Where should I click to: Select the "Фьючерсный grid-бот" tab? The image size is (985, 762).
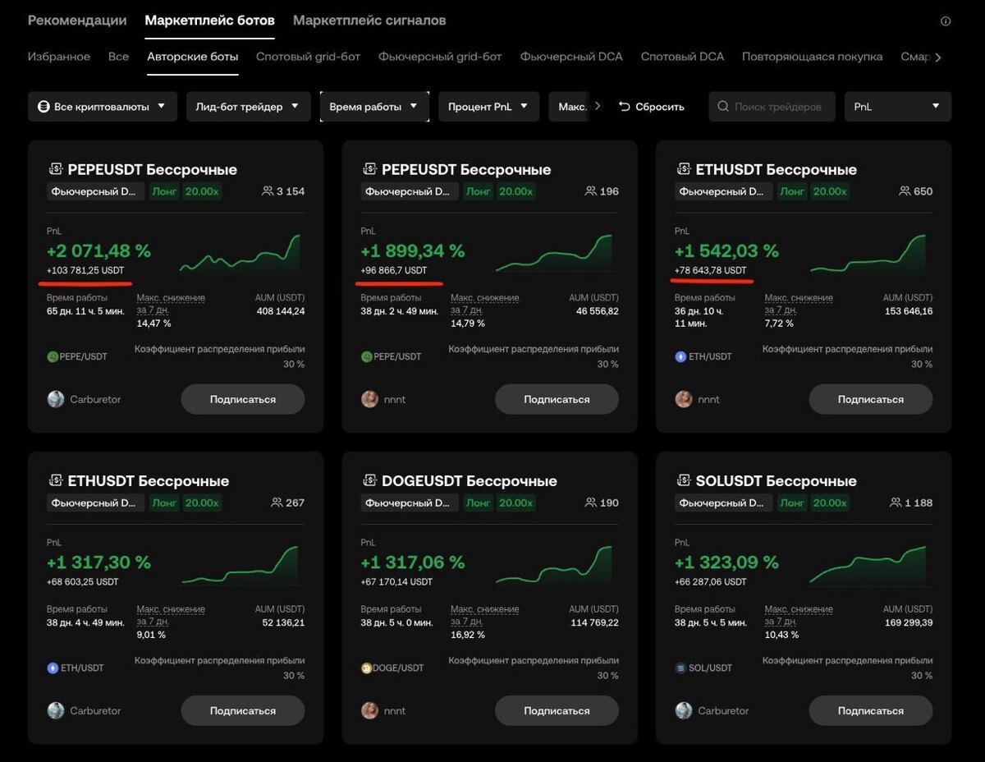(440, 57)
